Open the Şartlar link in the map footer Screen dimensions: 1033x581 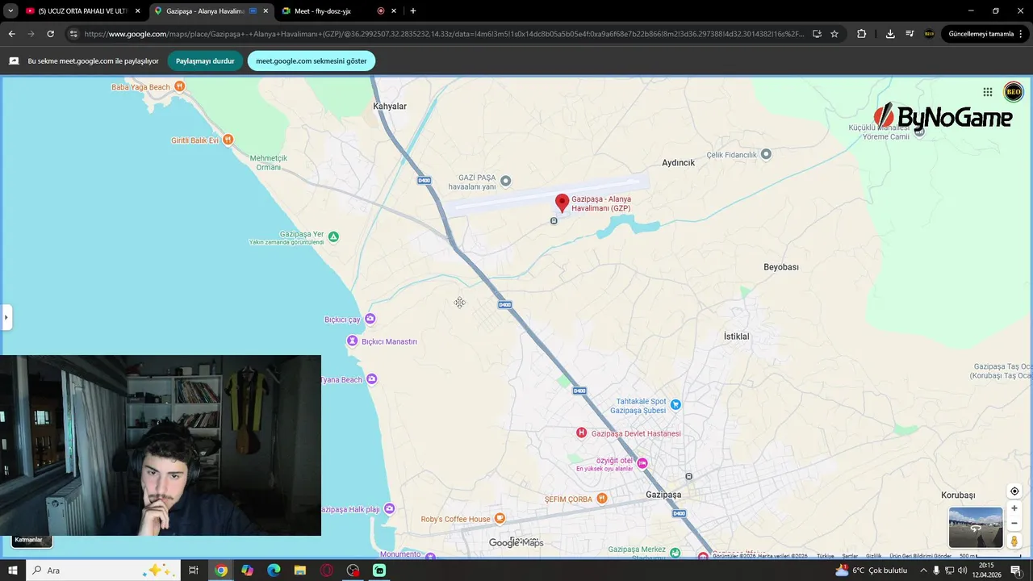point(850,556)
